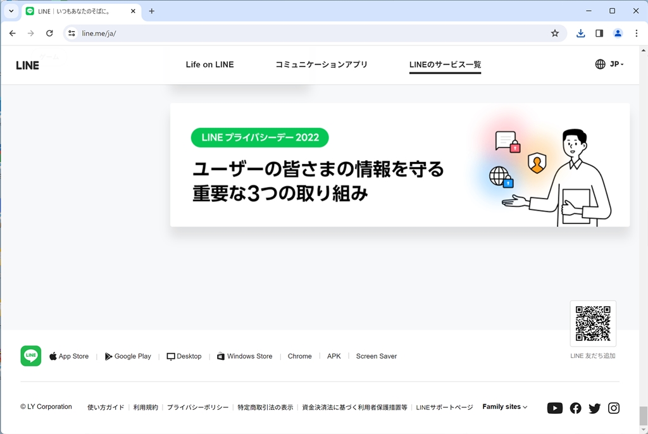The height and width of the screenshot is (434, 648).
Task: Select the LINEのサービス一覧 menu
Action: 445,65
